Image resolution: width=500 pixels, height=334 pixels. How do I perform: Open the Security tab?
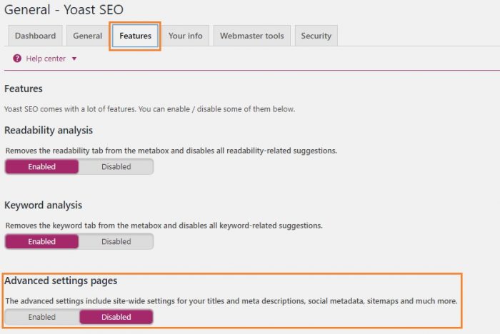pos(316,36)
